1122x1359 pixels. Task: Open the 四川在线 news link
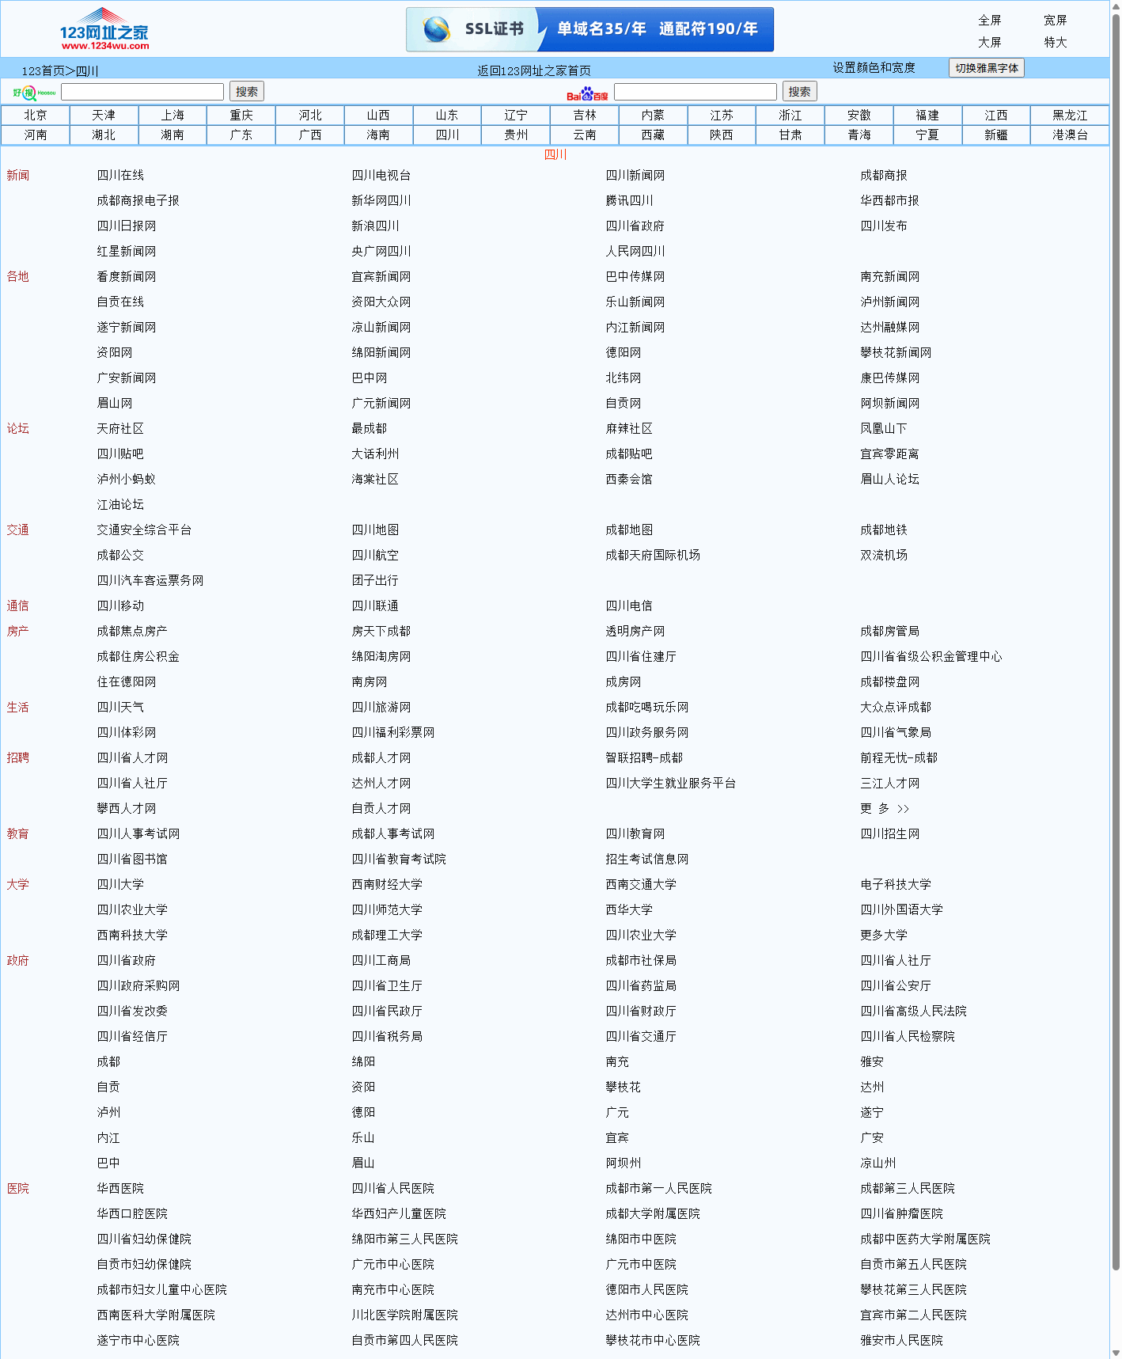coord(120,176)
